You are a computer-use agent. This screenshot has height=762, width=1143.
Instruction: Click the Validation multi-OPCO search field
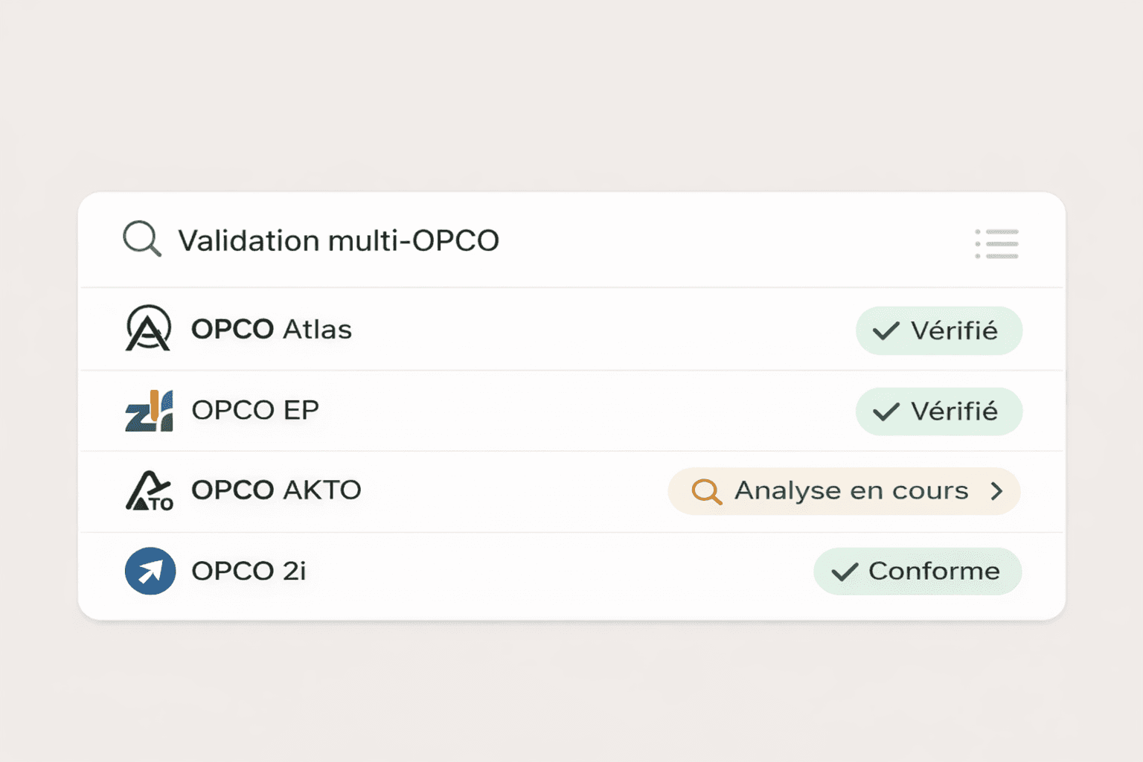tap(339, 240)
